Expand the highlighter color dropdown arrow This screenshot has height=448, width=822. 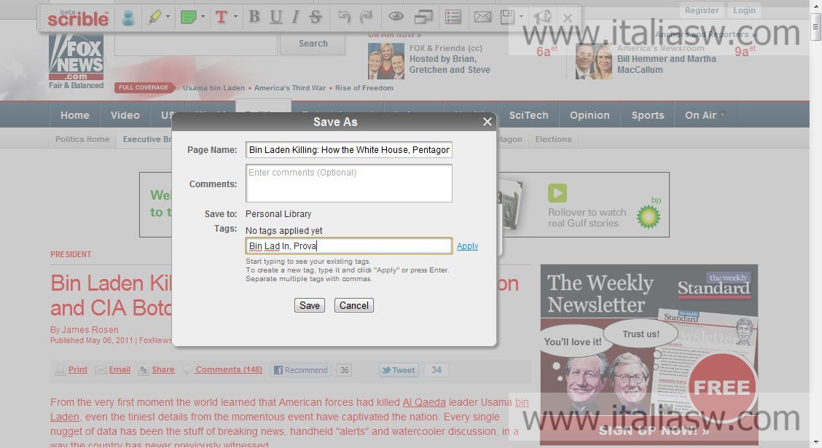168,17
